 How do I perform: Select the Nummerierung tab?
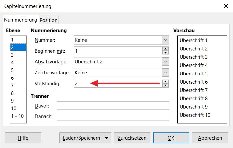21,20
